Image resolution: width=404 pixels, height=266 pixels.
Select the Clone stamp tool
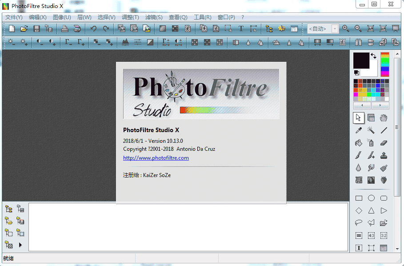click(x=383, y=156)
